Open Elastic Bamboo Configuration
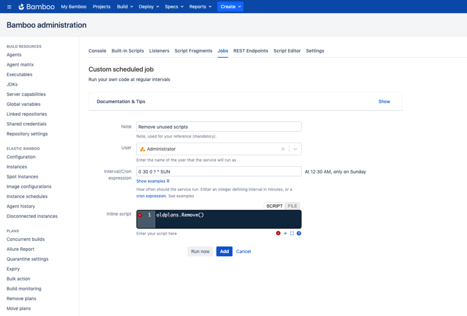 click(x=21, y=157)
